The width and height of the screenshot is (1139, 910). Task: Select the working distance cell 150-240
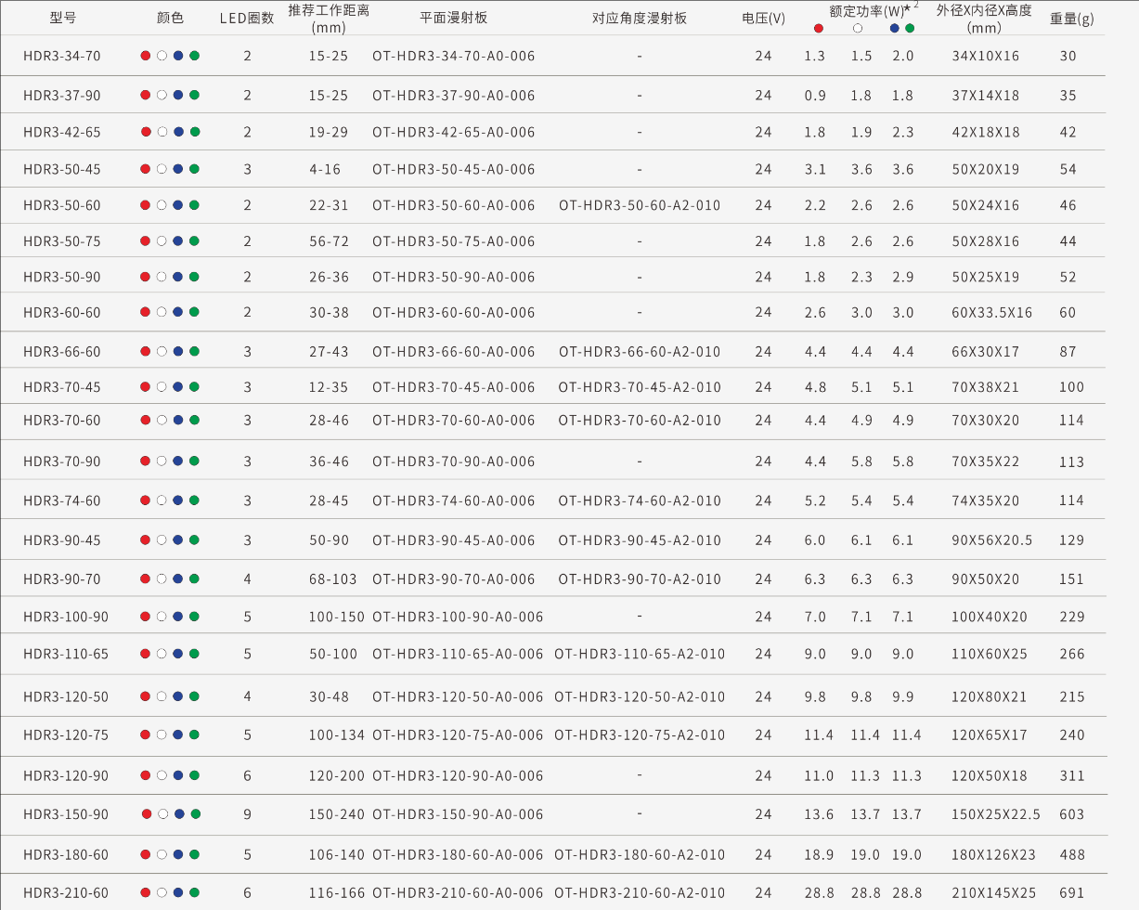[336, 814]
